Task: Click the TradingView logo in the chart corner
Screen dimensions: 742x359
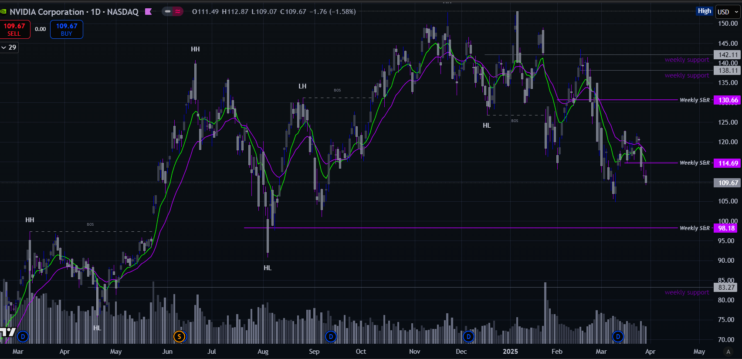Action: pos(8,333)
